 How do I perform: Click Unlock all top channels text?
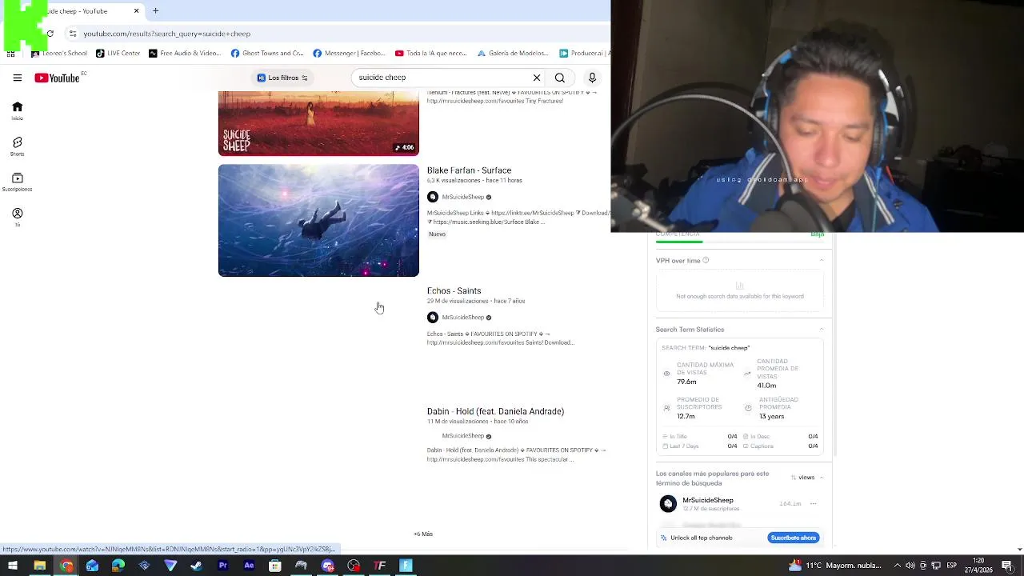(x=701, y=538)
